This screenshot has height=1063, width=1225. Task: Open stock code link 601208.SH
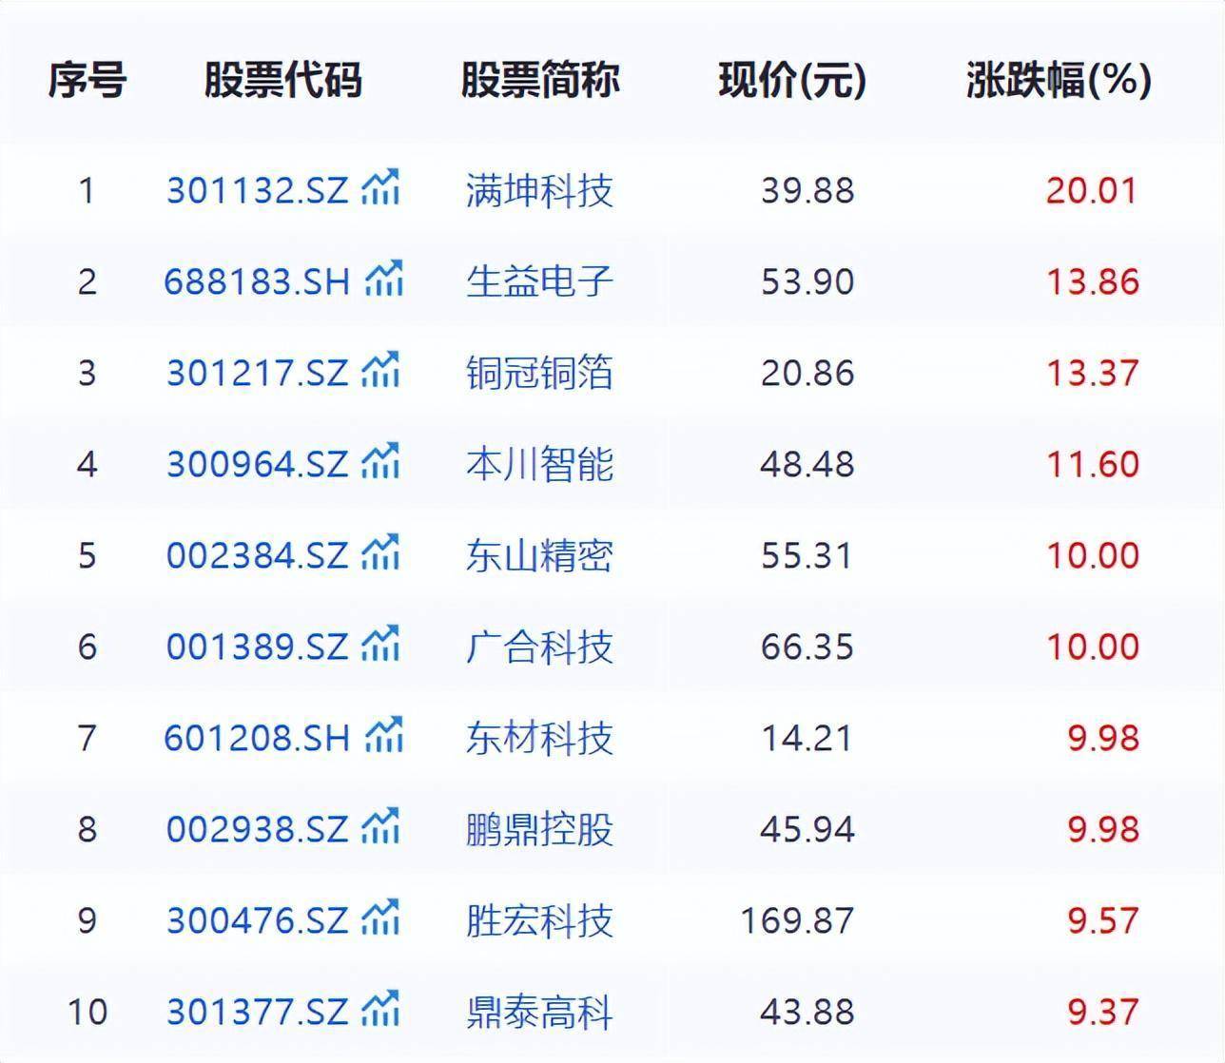pyautogui.click(x=258, y=739)
